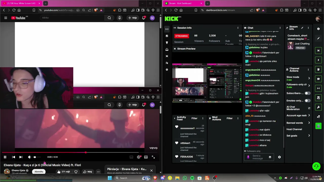Click the Ndaj share button
The width and height of the screenshot is (324, 182).
87,172
